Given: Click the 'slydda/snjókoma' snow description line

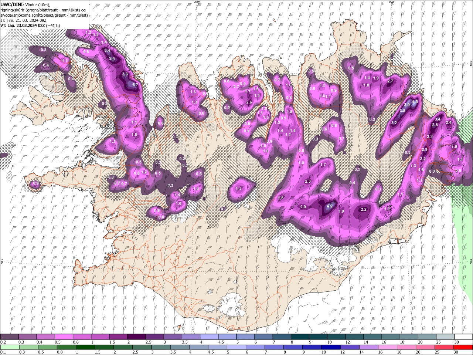Looking at the screenshot, I should click(x=44, y=15).
